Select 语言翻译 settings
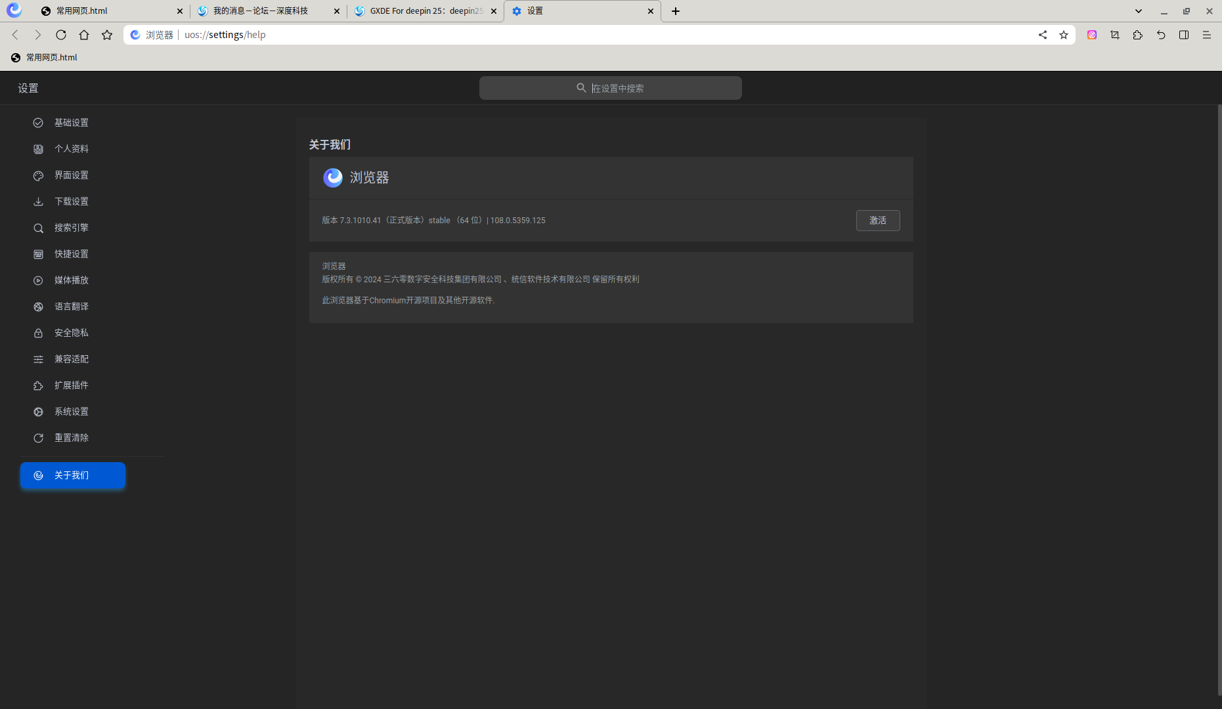 point(71,307)
